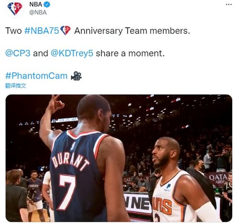Click the DURANT name on the jersey
Image resolution: width=235 pixels, height=224 pixels.
[x=70, y=162]
